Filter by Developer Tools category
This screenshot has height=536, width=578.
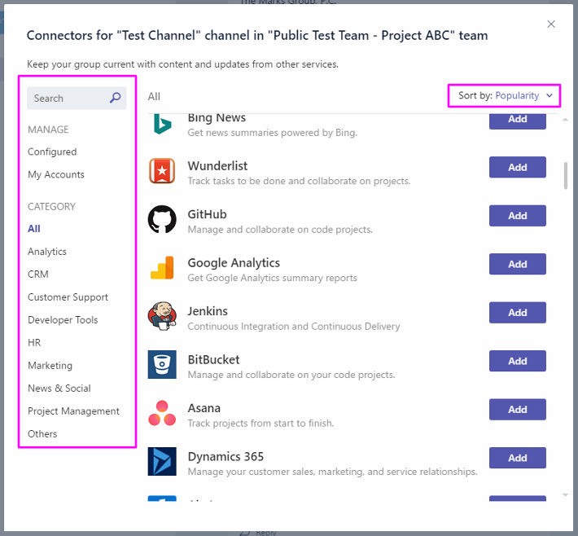pos(63,320)
